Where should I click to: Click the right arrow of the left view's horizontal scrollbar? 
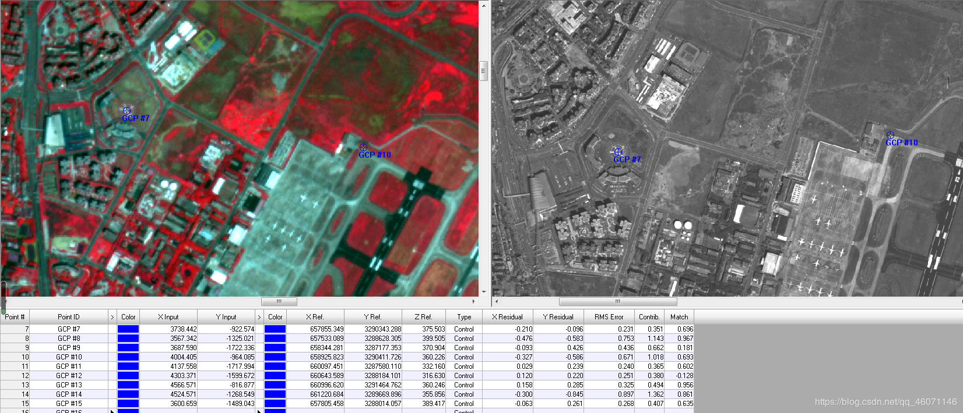pyautogui.click(x=473, y=301)
